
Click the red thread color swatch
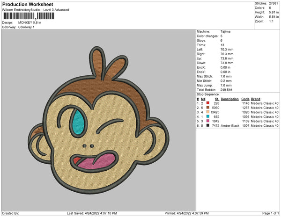coord(208,103)
